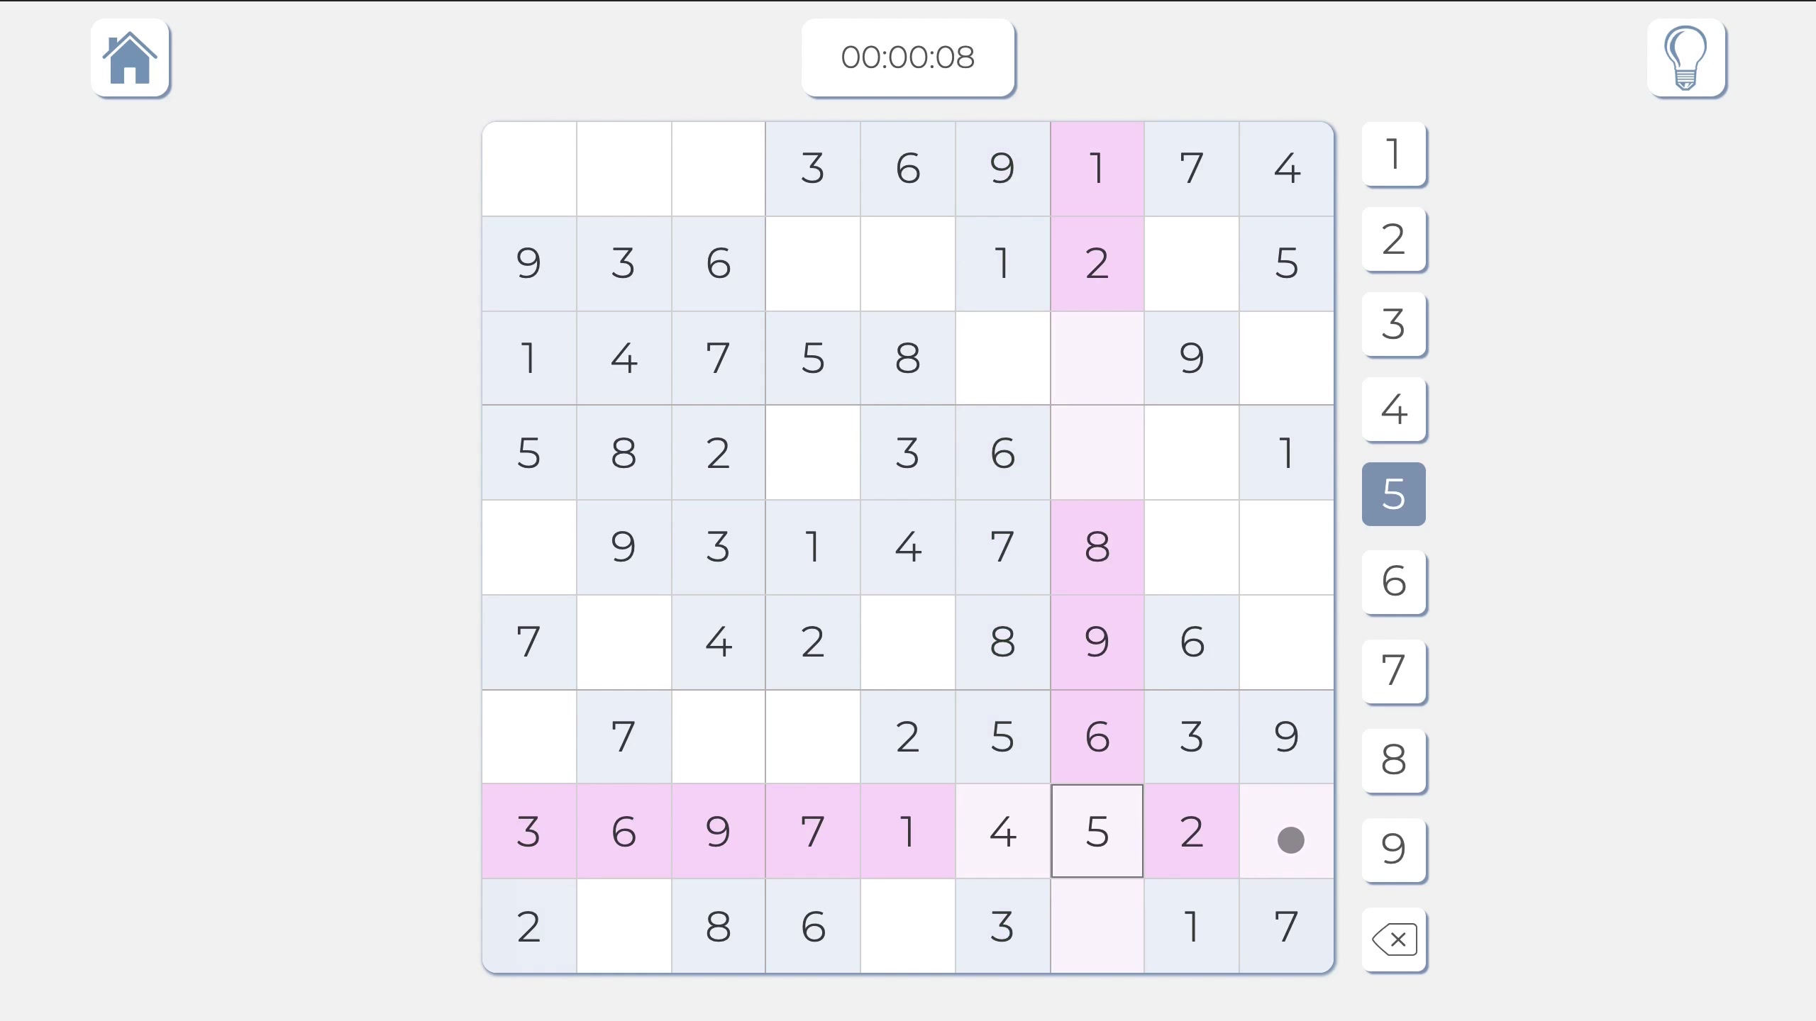Click the timer showing 00:00:08
Viewport: 1816px width, 1021px height.
908,57
